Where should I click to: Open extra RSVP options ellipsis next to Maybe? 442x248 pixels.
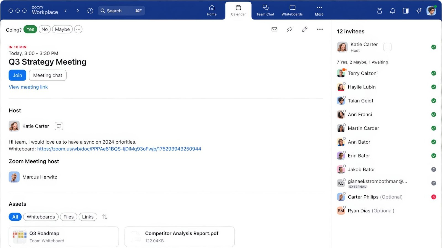click(x=78, y=29)
